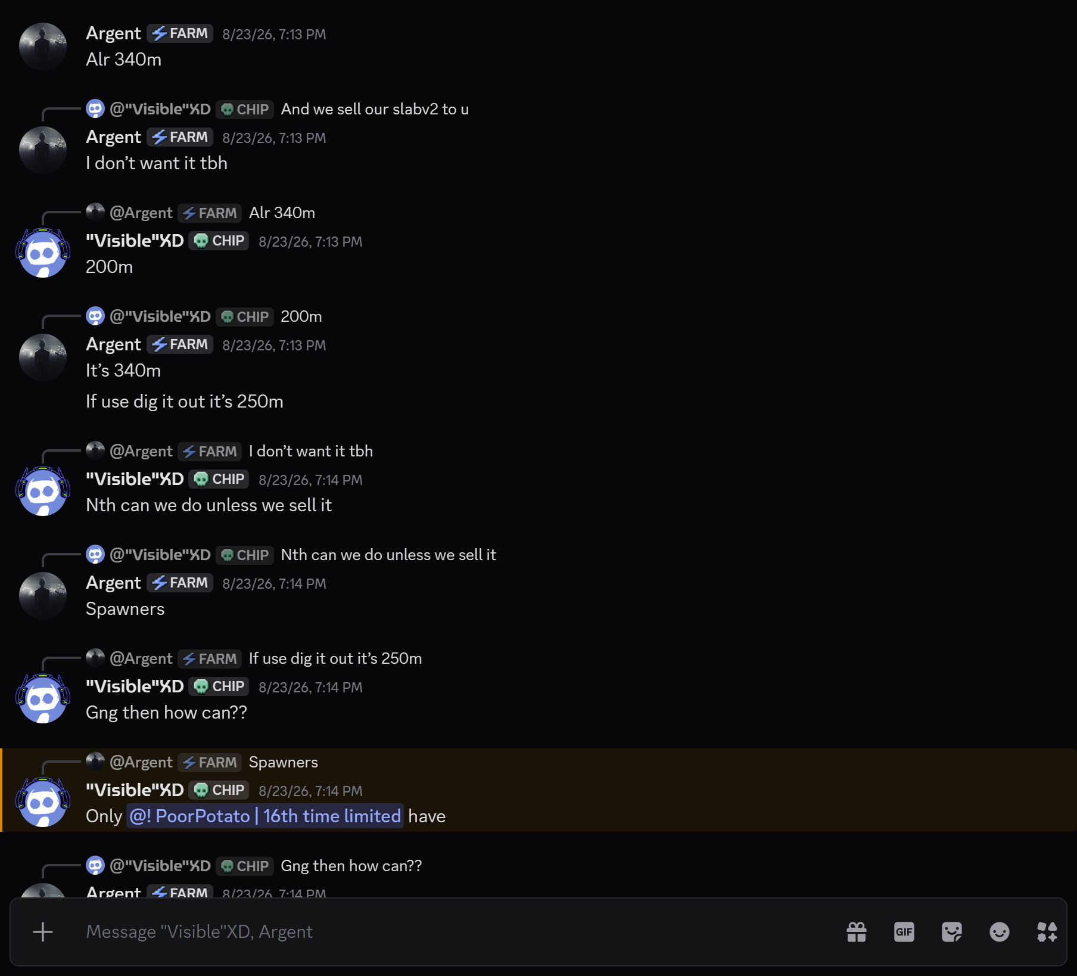Open the gift Nitro icon
Viewport: 1077px width, 976px height.
pyautogui.click(x=857, y=932)
